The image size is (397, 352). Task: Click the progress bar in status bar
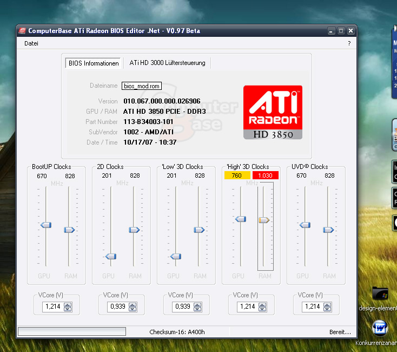(x=72, y=331)
